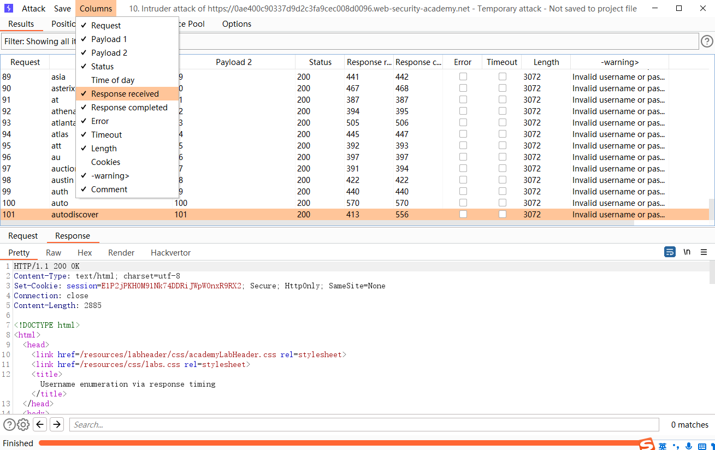Sort by the Status column header
This screenshot has height=450, width=715.
320,62
